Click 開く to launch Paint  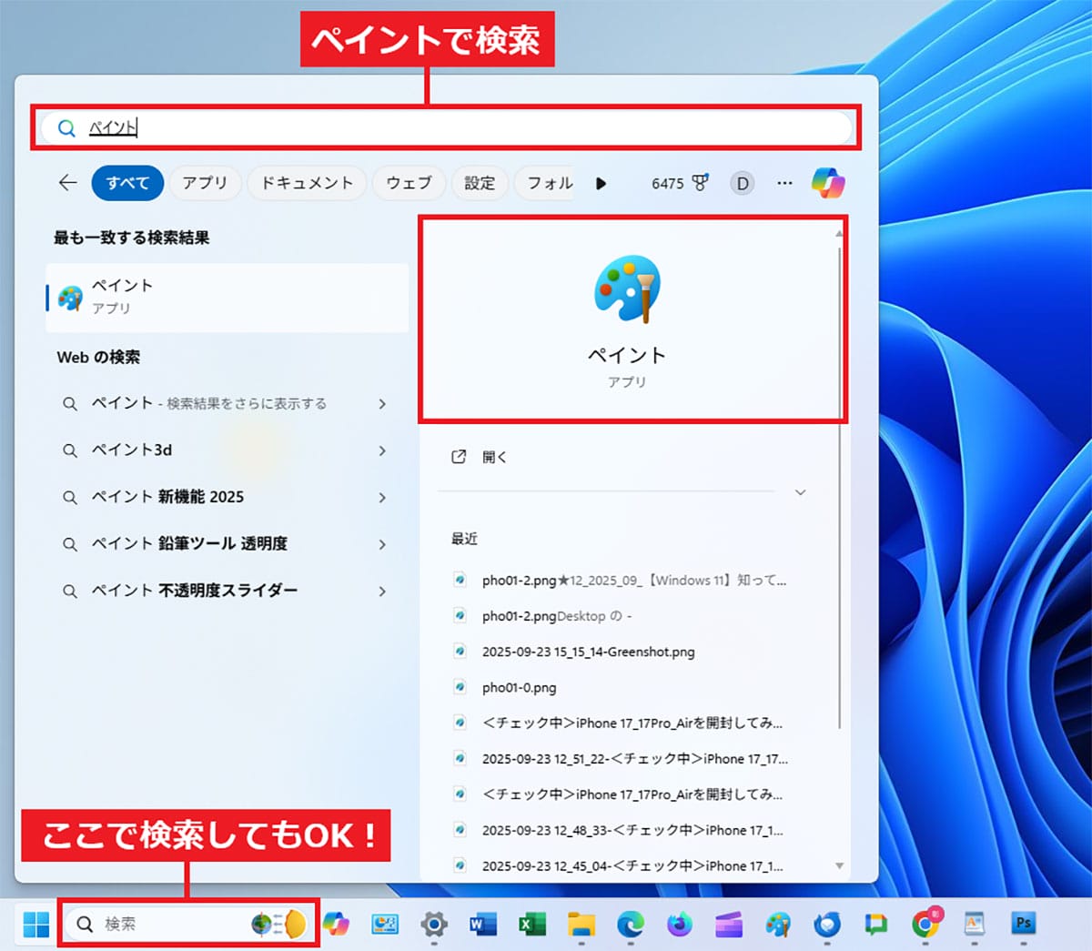(x=494, y=457)
